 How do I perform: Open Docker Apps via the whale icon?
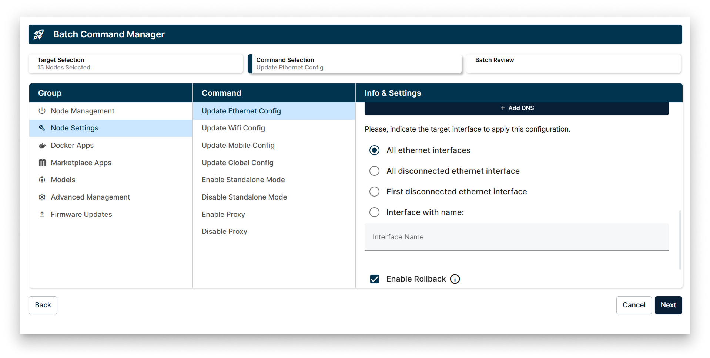(x=42, y=145)
